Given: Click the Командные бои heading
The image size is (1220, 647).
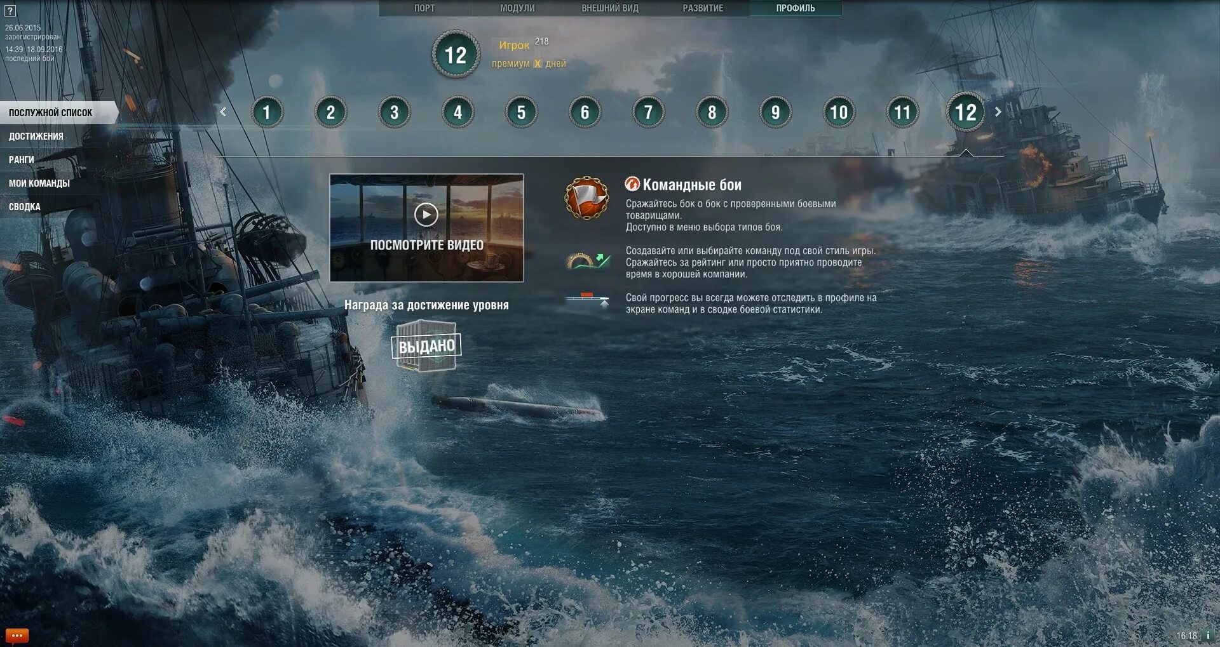Looking at the screenshot, I should point(692,185).
